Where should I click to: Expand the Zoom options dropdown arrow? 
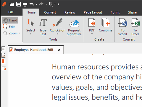click(20, 33)
